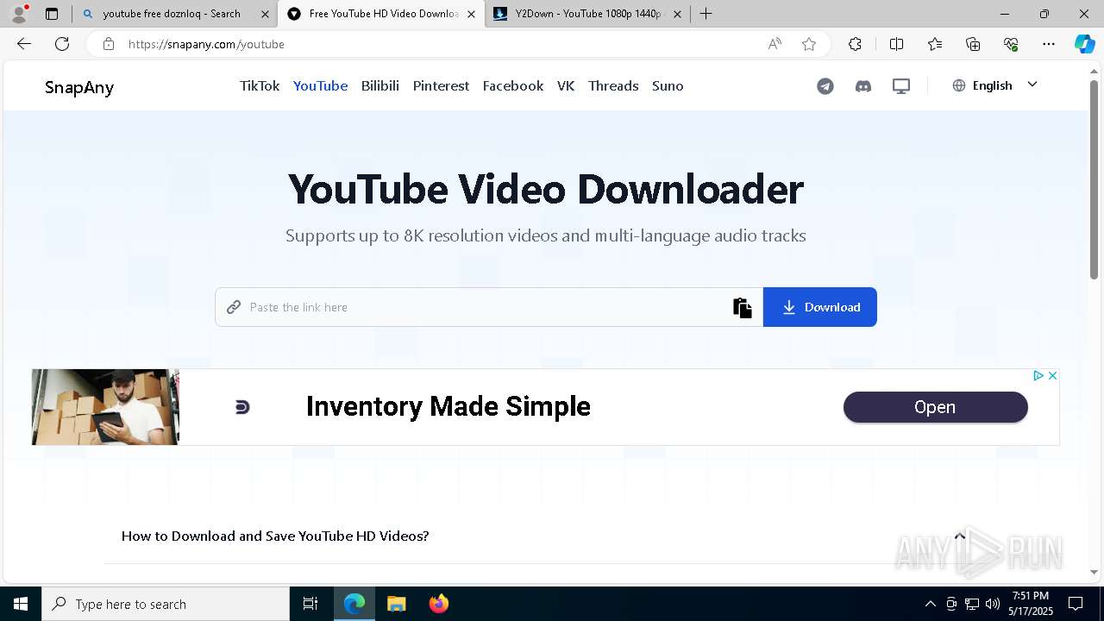
Task: Close the advertisement with X
Action: coord(1052,375)
